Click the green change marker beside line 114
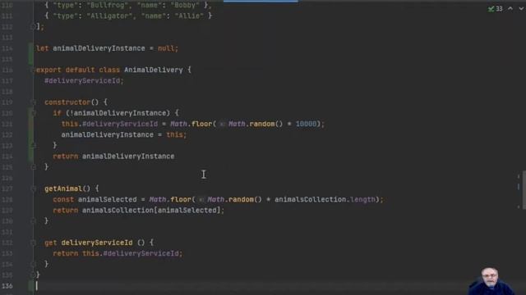The width and height of the screenshot is (526, 295). (x=31, y=54)
